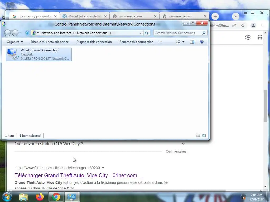Open the view options dropdown arrow
The height and width of the screenshot is (202, 270).
(184, 42)
